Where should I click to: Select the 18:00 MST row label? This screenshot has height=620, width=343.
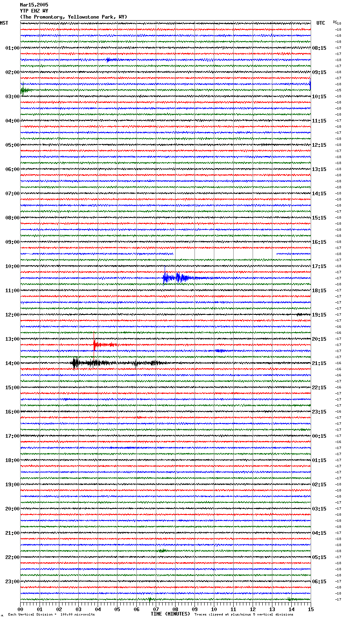point(13,460)
